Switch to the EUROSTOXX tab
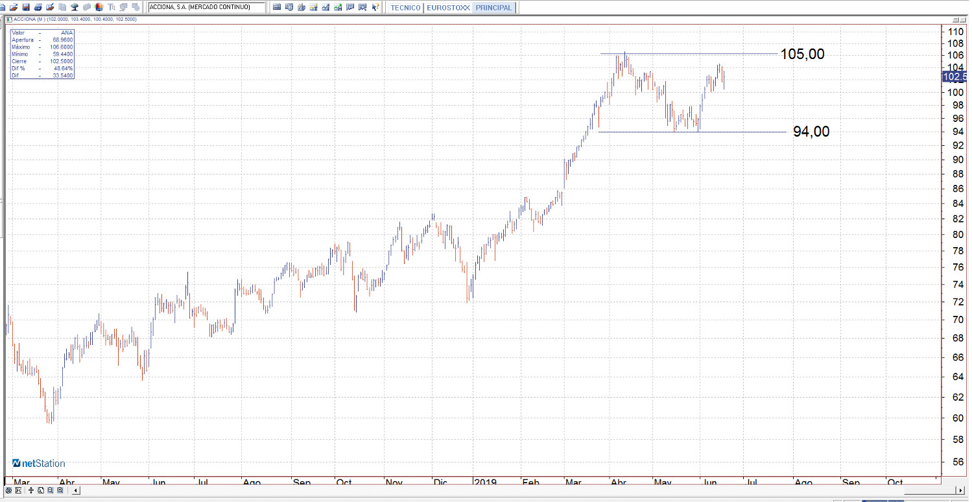 [x=448, y=8]
